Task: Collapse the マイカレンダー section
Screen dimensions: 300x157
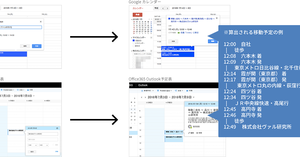Action: pyautogui.click(x=132, y=38)
